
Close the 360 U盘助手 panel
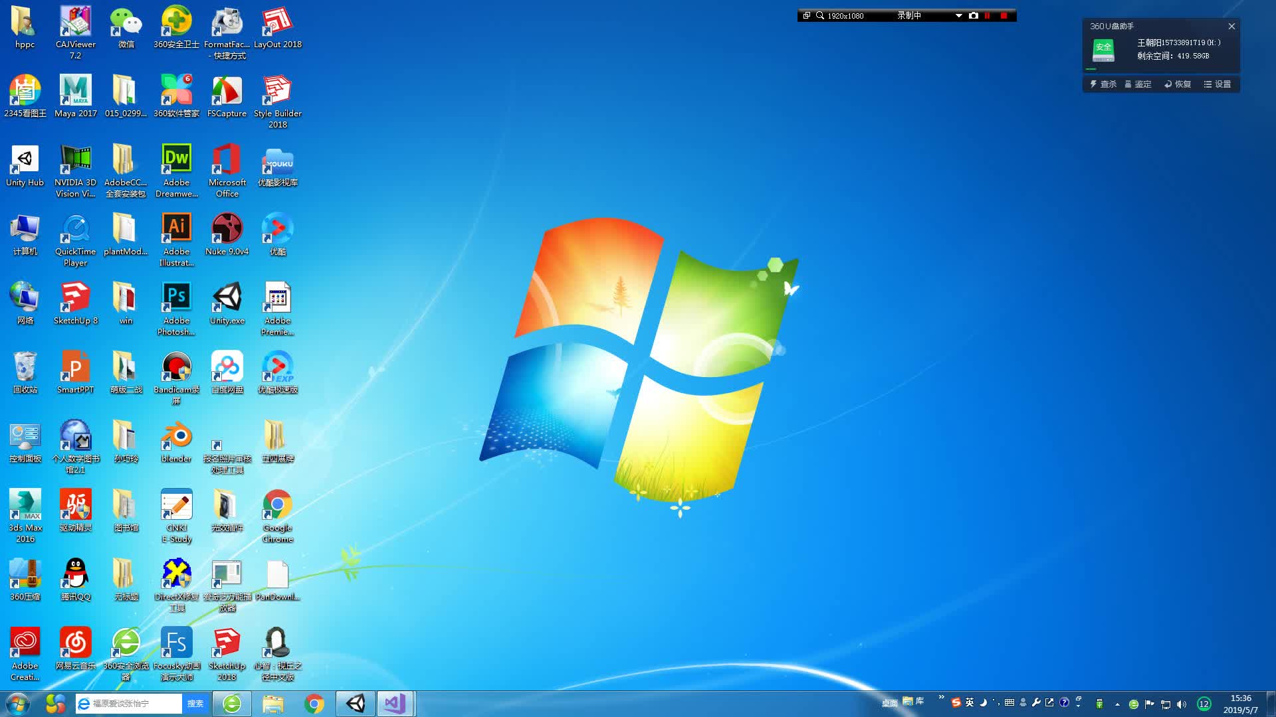pos(1231,27)
